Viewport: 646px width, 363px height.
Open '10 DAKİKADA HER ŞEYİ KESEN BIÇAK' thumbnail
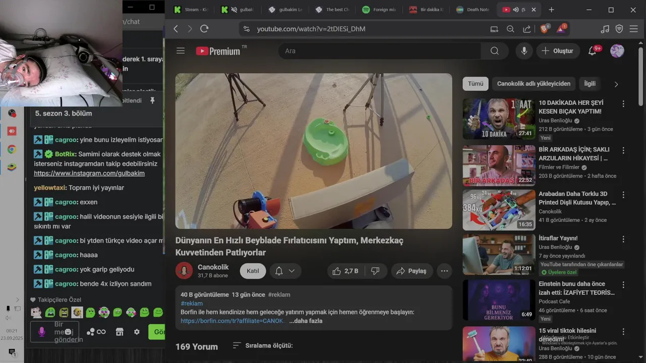(x=499, y=118)
